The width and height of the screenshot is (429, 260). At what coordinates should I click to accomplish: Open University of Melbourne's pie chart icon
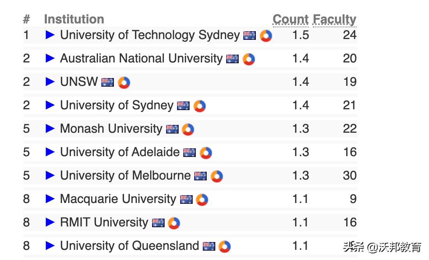coord(217,176)
